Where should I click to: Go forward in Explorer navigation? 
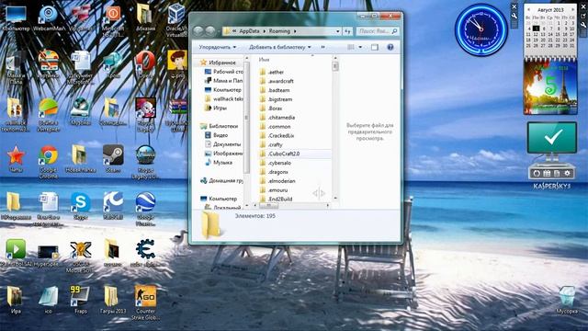pyautogui.click(x=210, y=31)
